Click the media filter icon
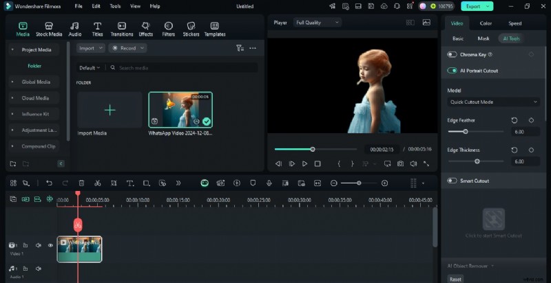Image resolution: width=551 pixels, height=283 pixels. tap(240, 48)
